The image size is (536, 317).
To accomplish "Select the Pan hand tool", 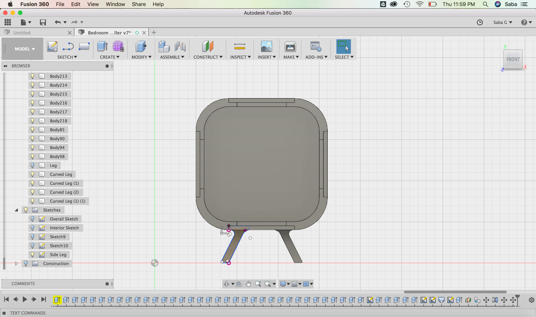I will pyautogui.click(x=248, y=284).
